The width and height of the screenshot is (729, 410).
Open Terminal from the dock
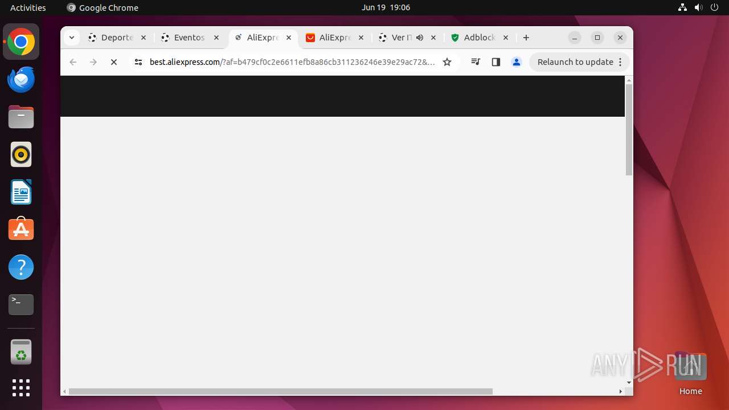coord(21,305)
